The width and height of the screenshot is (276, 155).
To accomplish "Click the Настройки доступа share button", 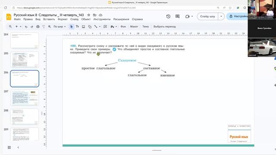I will point(237,16).
